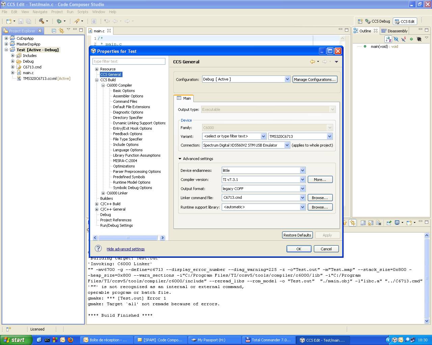Click Browse for Runtime support library
This screenshot has height=345, width=432.
[x=320, y=207]
